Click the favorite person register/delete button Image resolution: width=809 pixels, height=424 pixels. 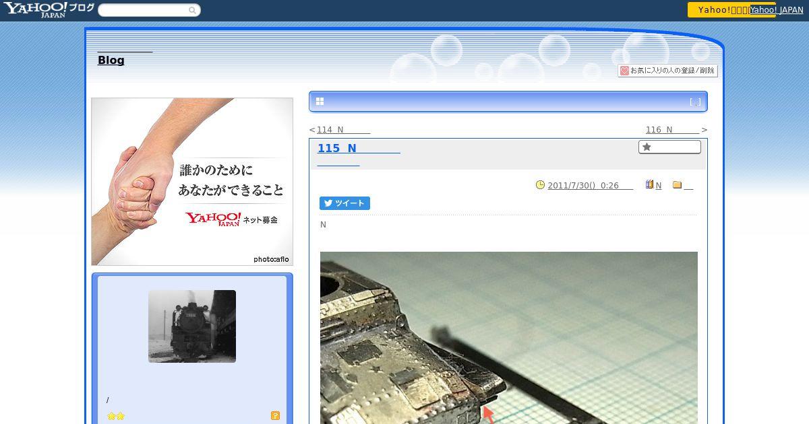[x=667, y=71]
